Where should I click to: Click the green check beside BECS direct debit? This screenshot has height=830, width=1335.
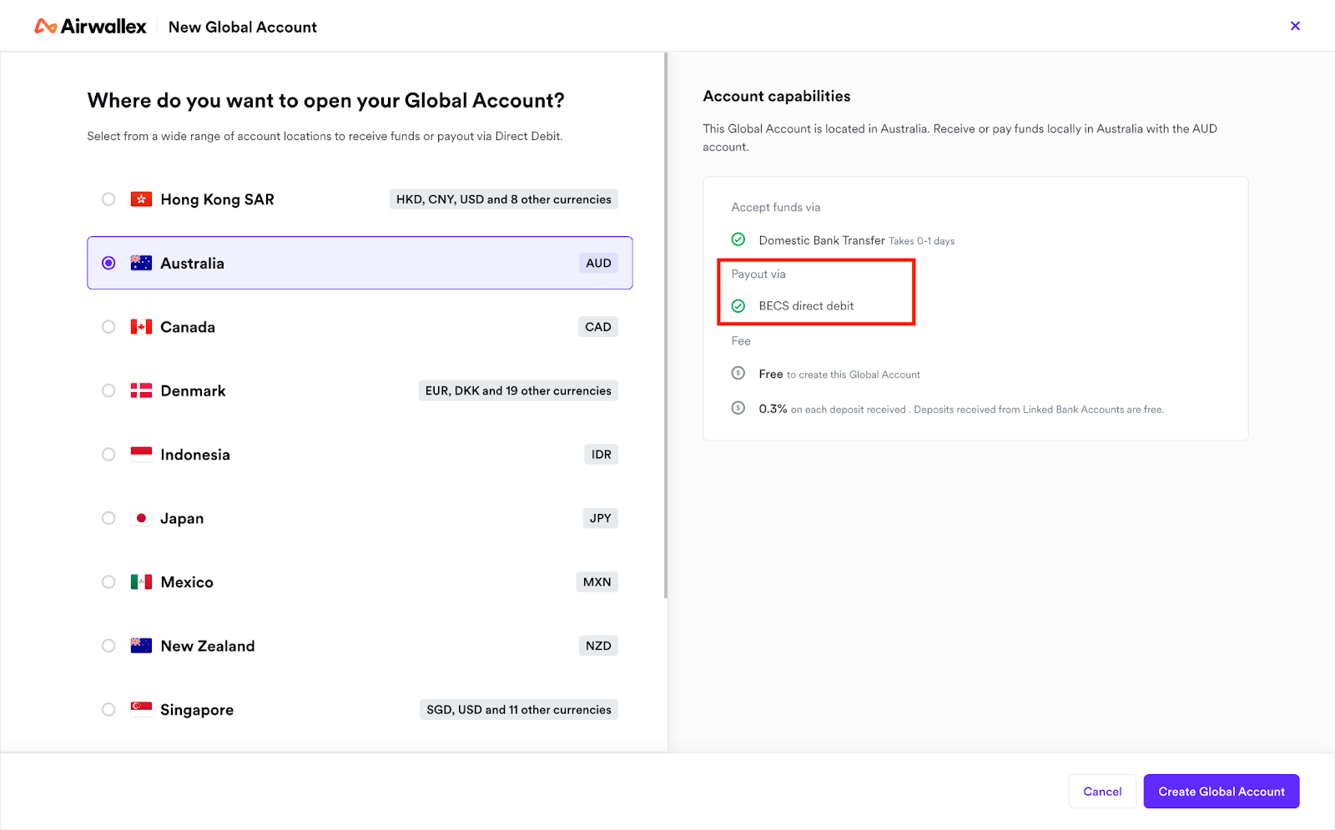click(738, 306)
